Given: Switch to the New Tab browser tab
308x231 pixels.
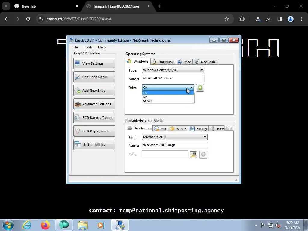Looking at the screenshot, I should click(46, 6).
